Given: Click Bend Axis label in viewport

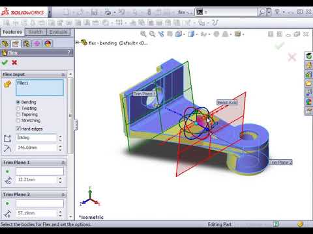Looking at the screenshot, I should point(227,102).
